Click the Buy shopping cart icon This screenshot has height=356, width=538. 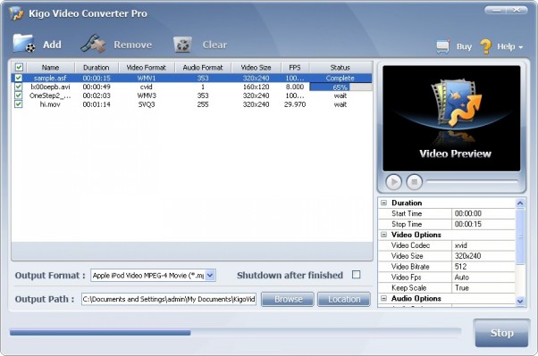pos(443,46)
